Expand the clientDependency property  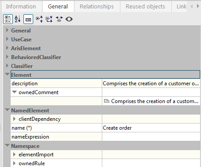[x=14, y=119]
